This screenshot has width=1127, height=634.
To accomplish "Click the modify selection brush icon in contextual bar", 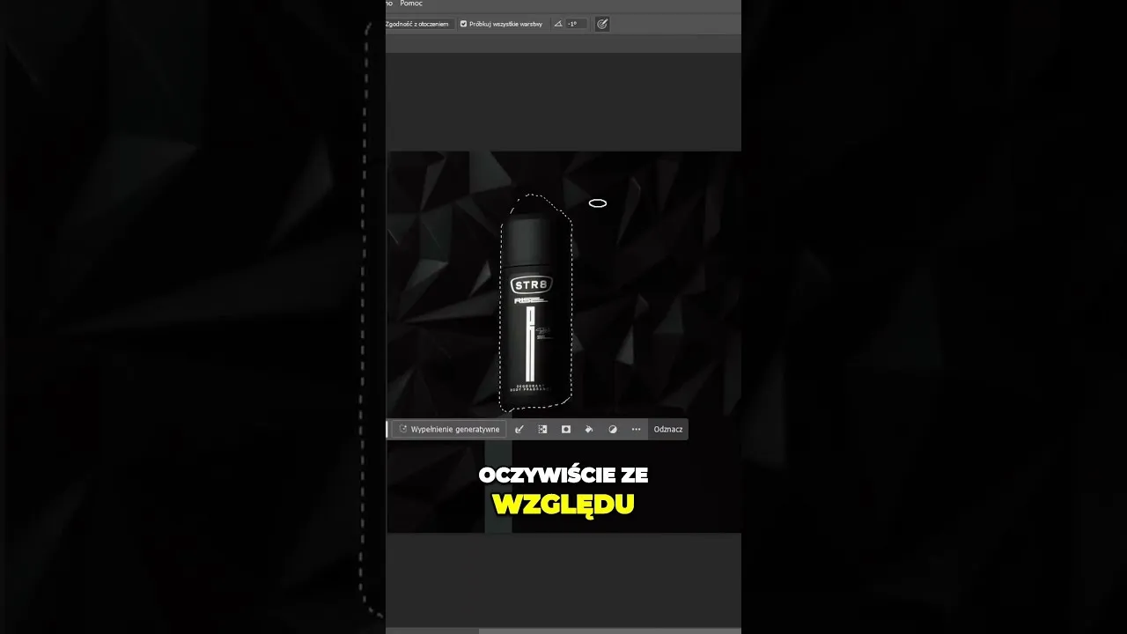I will (x=519, y=430).
